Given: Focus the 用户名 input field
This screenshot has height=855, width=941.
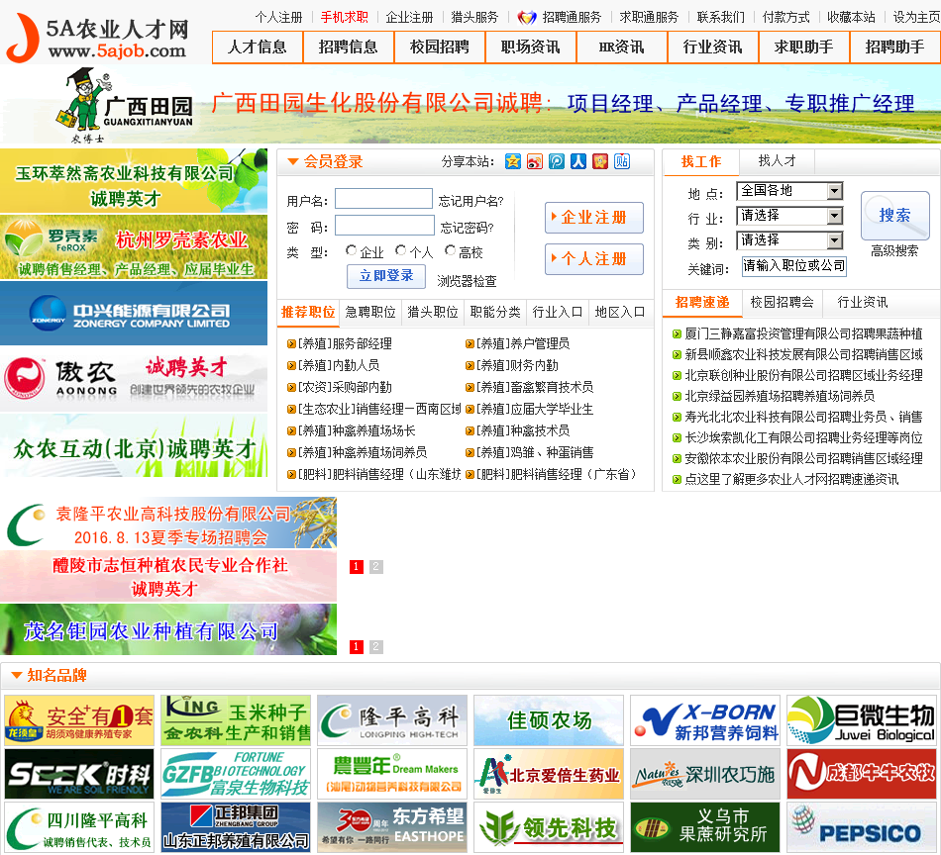Looking at the screenshot, I should (x=383, y=199).
